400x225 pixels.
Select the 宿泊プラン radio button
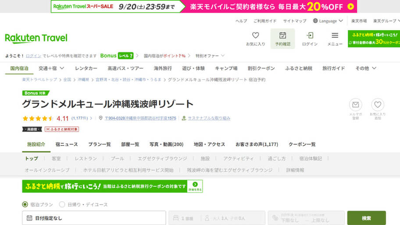(25, 204)
